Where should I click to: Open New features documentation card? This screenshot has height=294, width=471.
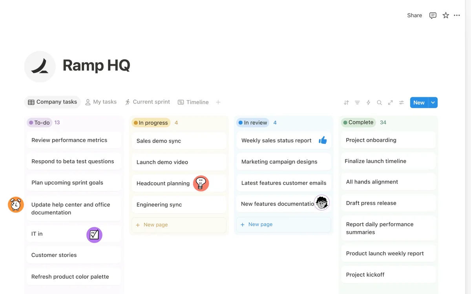pyautogui.click(x=283, y=204)
